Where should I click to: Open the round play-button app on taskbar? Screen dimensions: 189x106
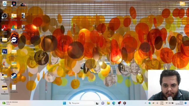point(125,103)
